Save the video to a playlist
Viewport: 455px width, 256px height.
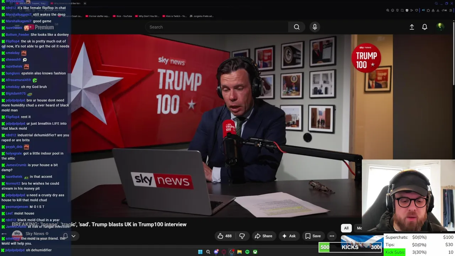[x=313, y=236]
